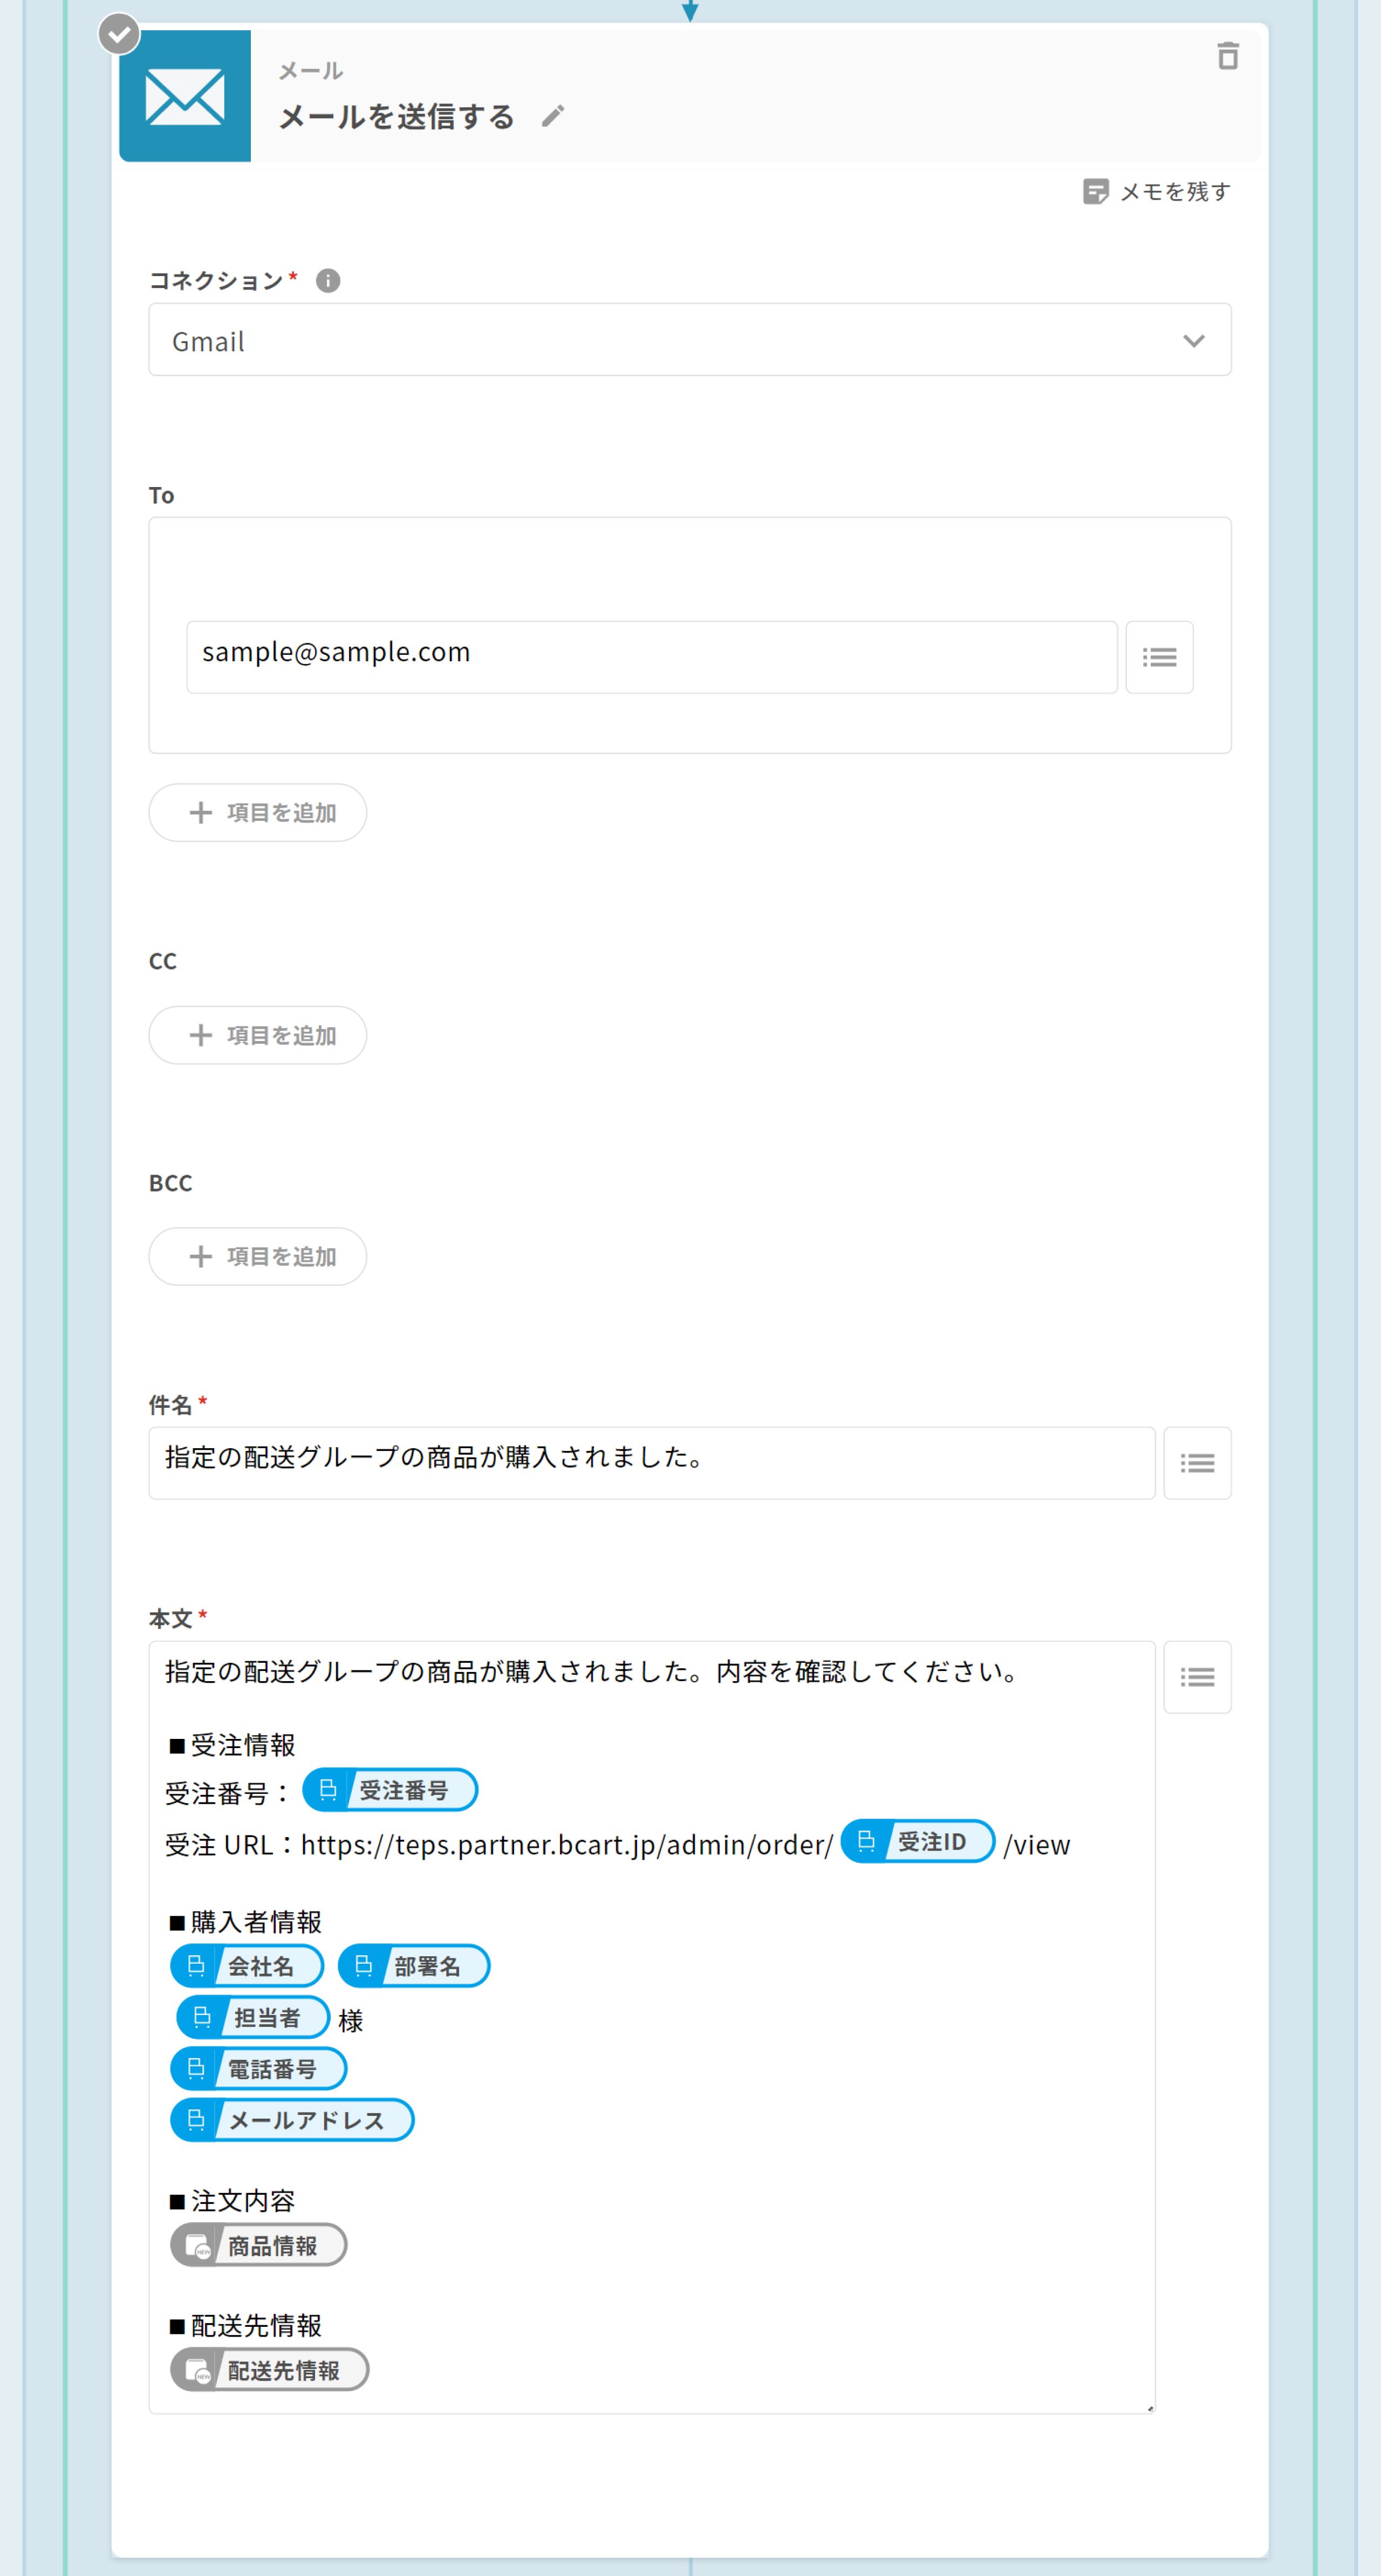Click the trash delete icon
This screenshot has height=2576, width=1381.
tap(1228, 56)
